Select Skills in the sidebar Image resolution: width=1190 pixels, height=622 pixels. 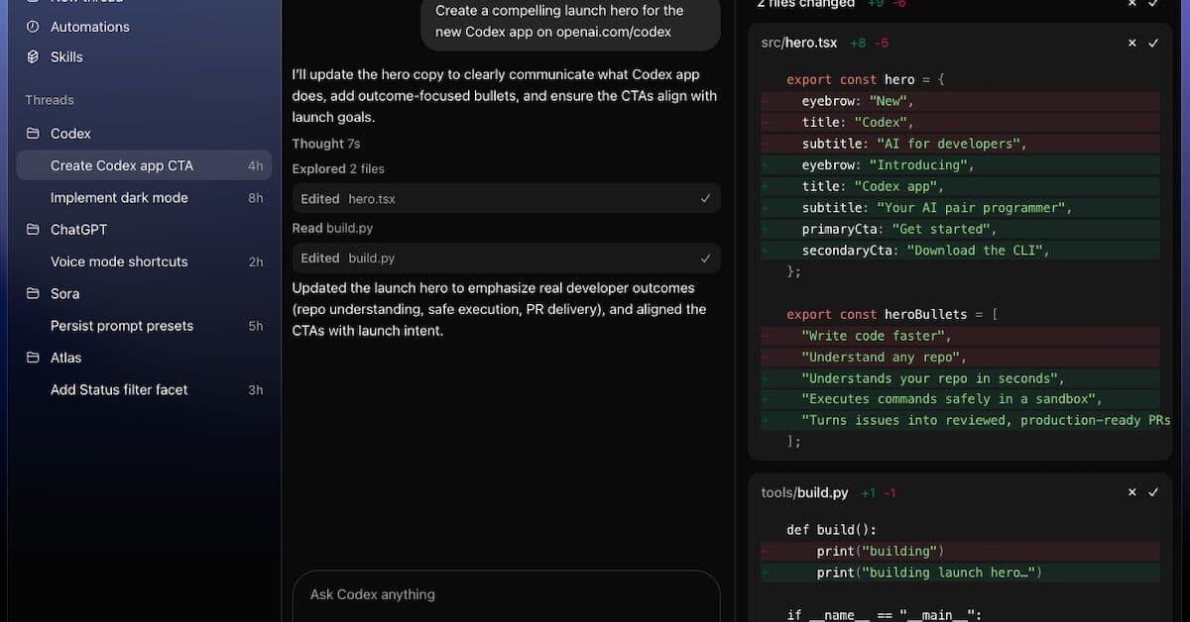point(66,56)
